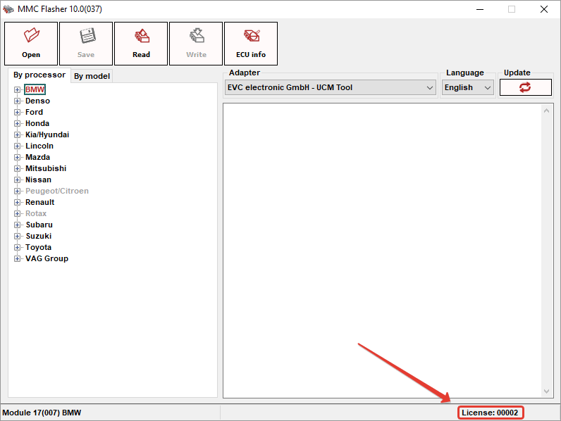Expand the Mazda tree node
561x421 pixels.
coord(17,157)
